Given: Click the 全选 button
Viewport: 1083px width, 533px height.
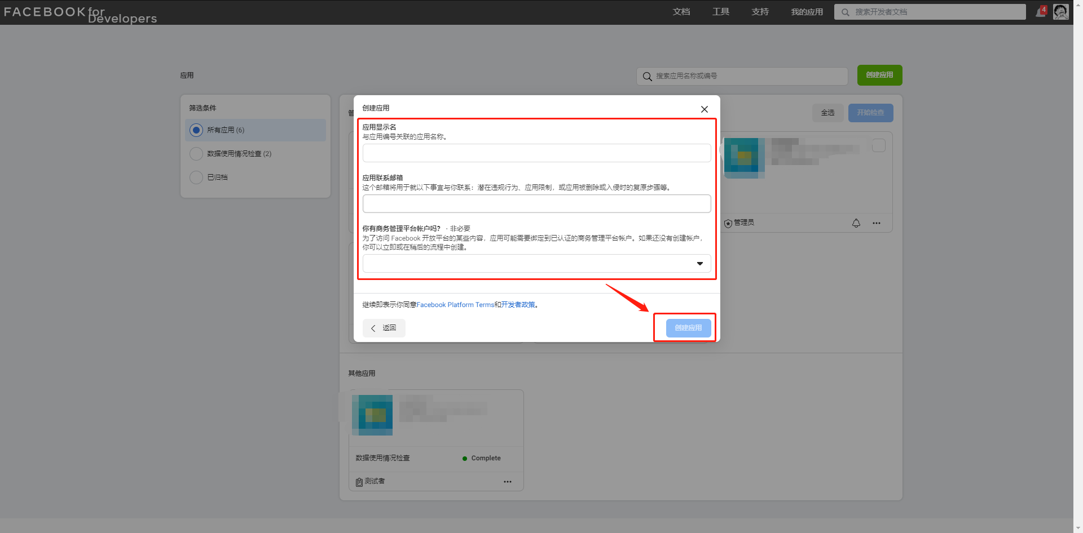Looking at the screenshot, I should pyautogui.click(x=827, y=113).
